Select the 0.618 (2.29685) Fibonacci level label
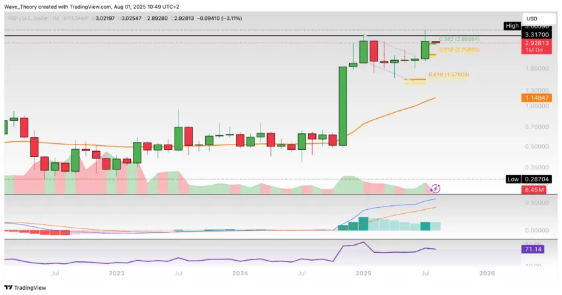Viewport: 562px width, 295px height. point(459,49)
